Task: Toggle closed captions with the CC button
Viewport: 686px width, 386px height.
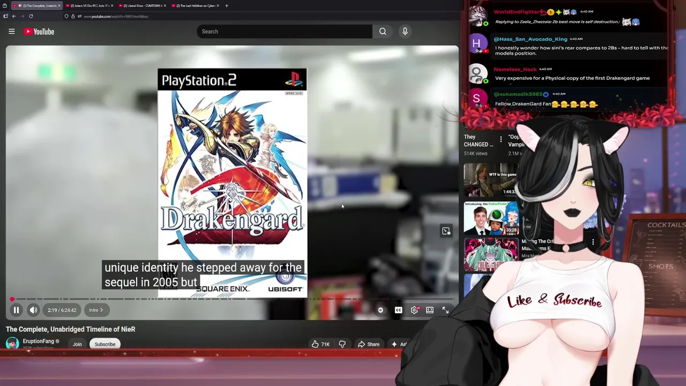Action: coord(398,310)
